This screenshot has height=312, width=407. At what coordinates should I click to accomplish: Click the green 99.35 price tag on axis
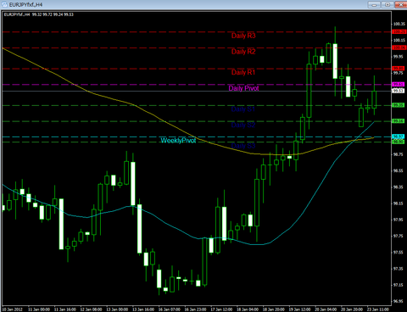pyautogui.click(x=399, y=105)
